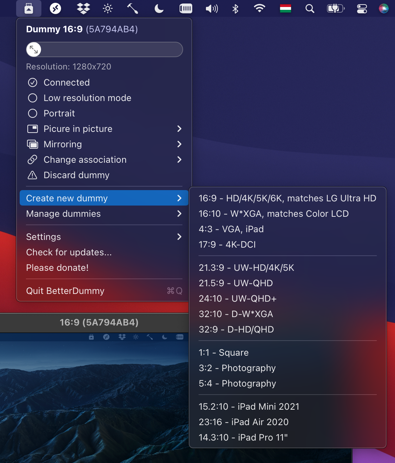Expand the Create new dummy chevron
This screenshot has width=395, height=463.
click(x=179, y=198)
